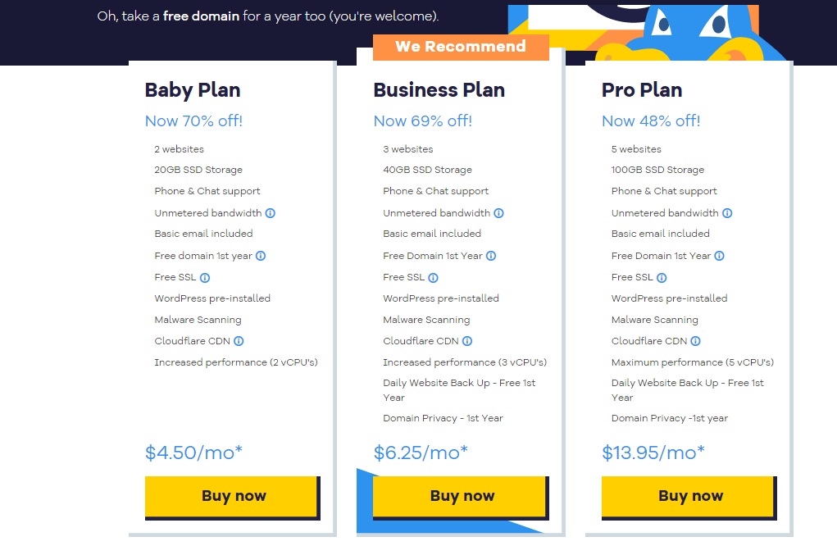This screenshot has height=555, width=837.
Task: Click the We Recommend orange badge
Action: 461,47
